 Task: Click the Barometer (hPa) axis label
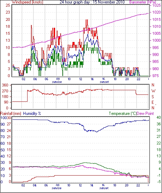(x=143, y=2)
